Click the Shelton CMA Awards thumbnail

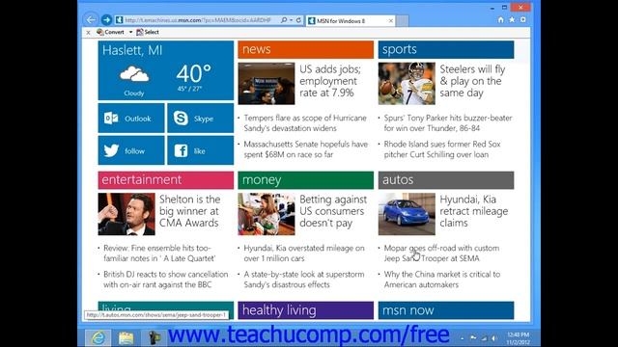click(126, 214)
